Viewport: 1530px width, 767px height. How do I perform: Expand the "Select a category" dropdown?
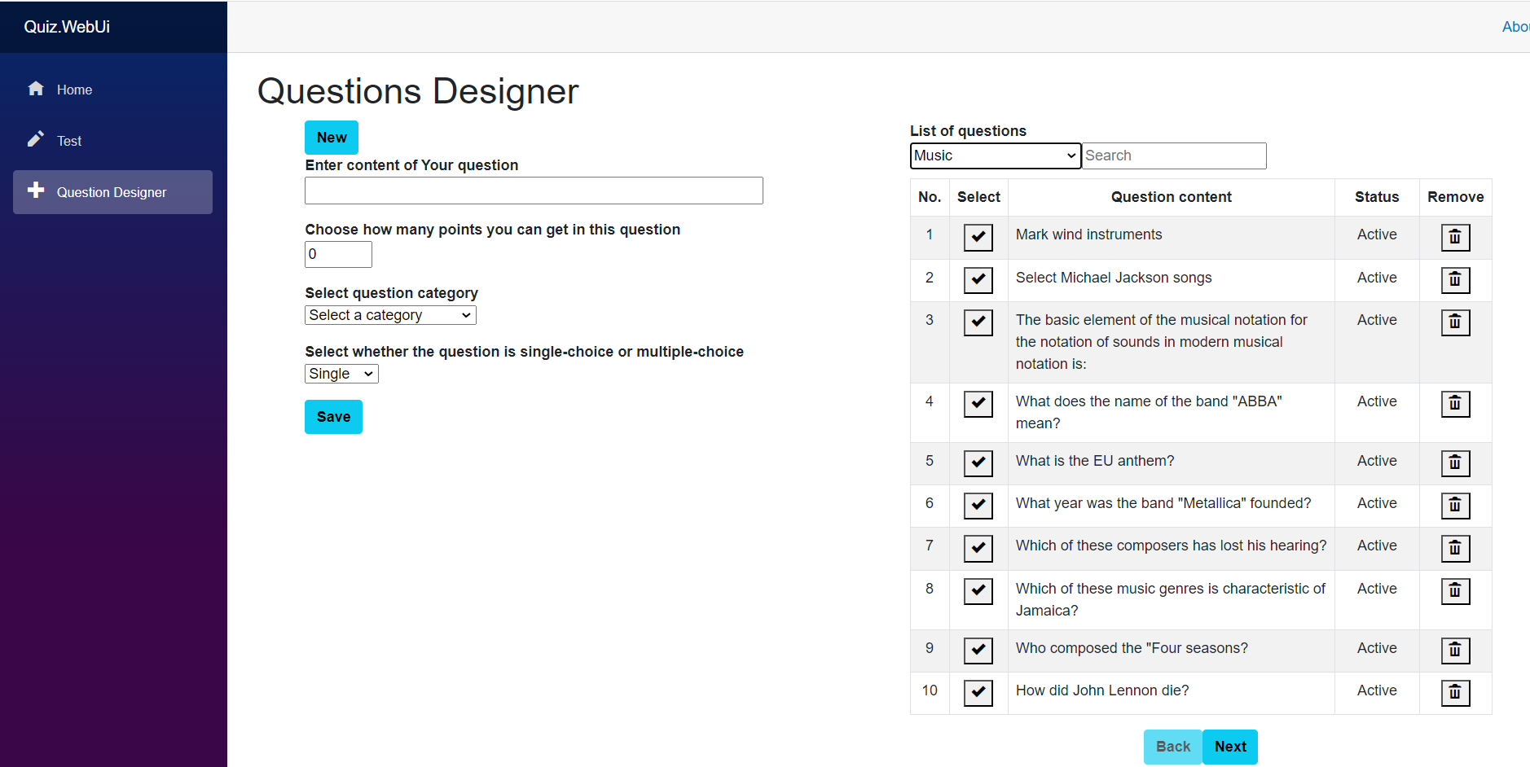click(x=390, y=315)
